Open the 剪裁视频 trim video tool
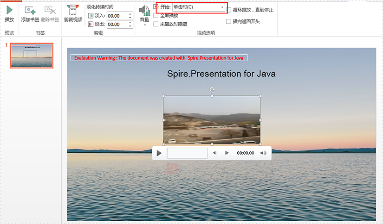The width and height of the screenshot is (383, 224). (x=73, y=13)
